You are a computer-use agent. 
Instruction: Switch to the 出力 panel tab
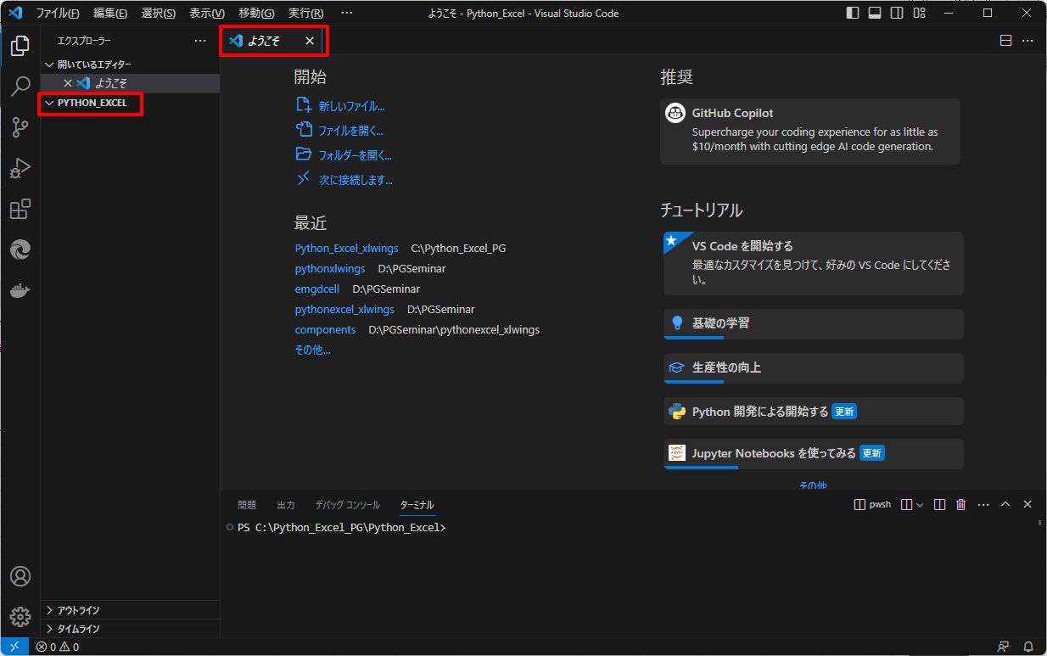[286, 505]
